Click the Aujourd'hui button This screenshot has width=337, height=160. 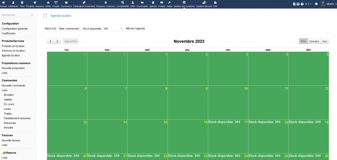tap(71, 41)
